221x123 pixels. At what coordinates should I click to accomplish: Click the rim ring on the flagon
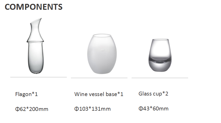[x=35, y=42]
